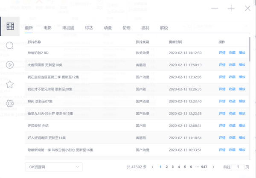Open the film list grid icon in sidebar
The image size is (256, 178).
[x=10, y=26]
